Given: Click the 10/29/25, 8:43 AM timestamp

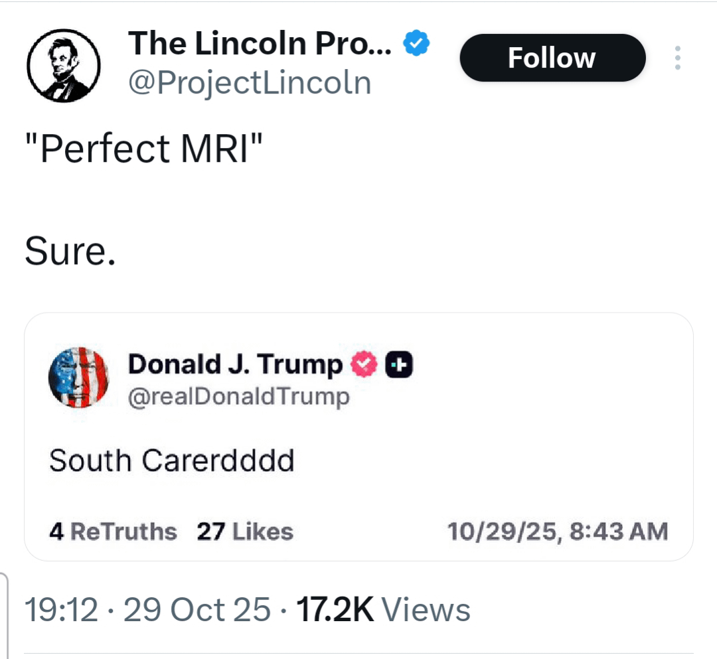Looking at the screenshot, I should click(x=557, y=532).
